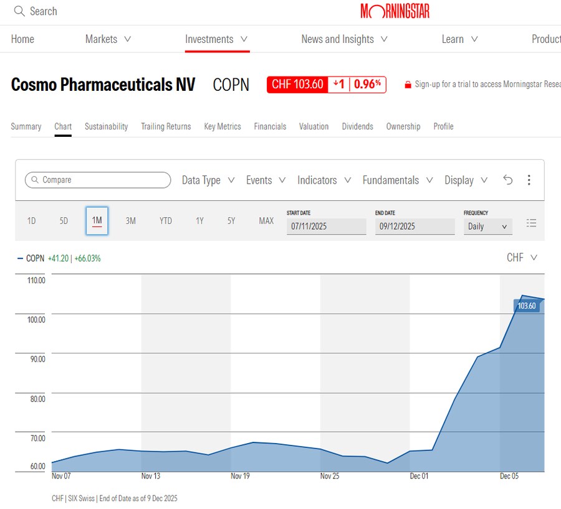Click the COPN blue series legend
The width and height of the screenshot is (561, 509).
pos(31,258)
